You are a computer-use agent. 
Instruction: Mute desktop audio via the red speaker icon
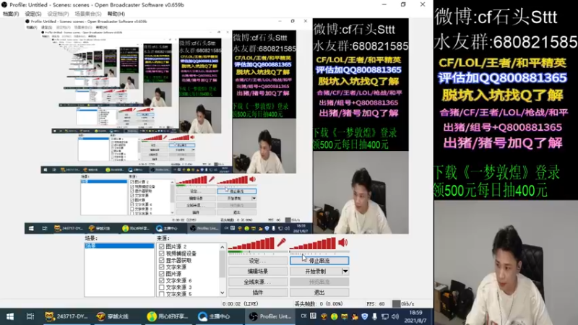coord(343,242)
